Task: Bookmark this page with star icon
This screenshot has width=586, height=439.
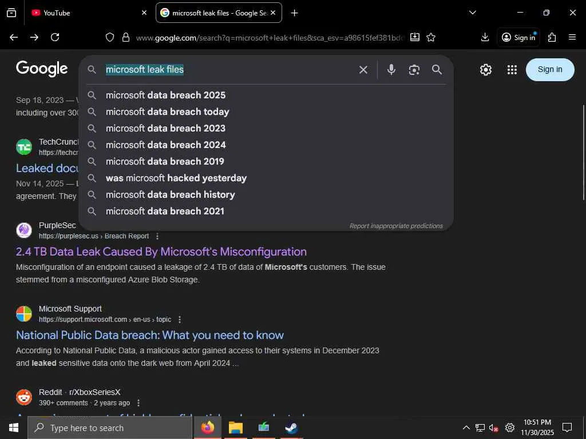Action: (431, 37)
